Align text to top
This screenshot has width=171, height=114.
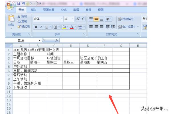coord(91,19)
